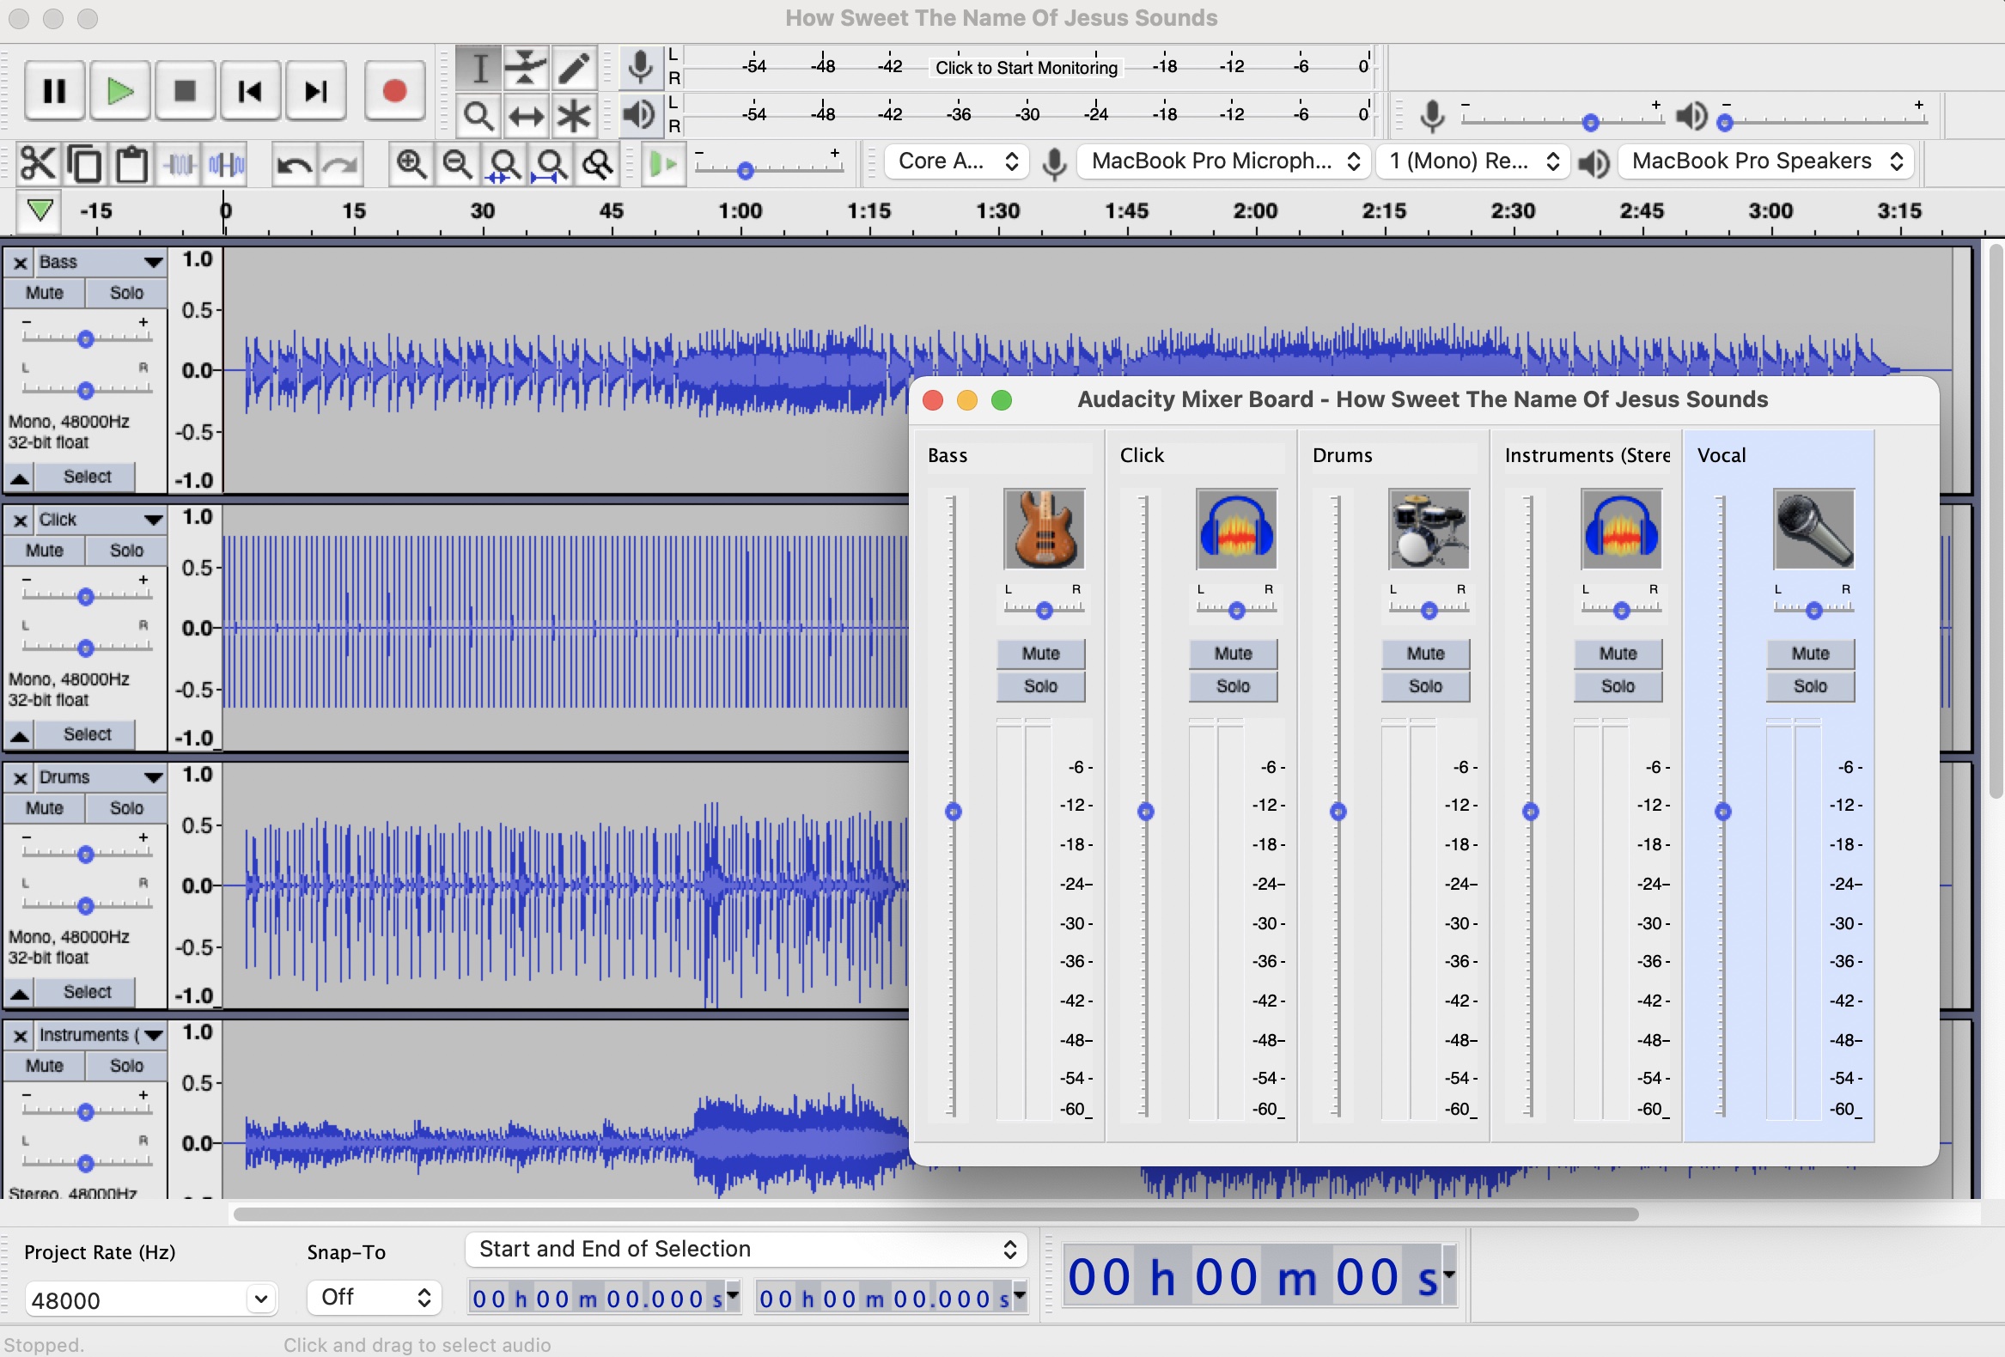Click Fit selection to width icon

pyautogui.click(x=504, y=163)
